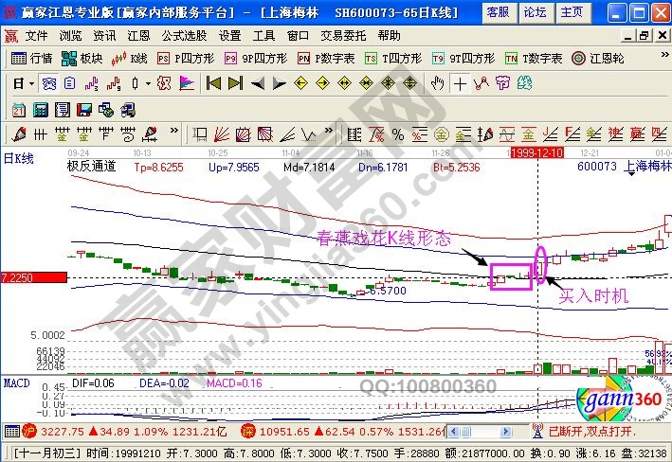672x462 pixels.
Task: Open the 板块 sector view
Action: 82,59
